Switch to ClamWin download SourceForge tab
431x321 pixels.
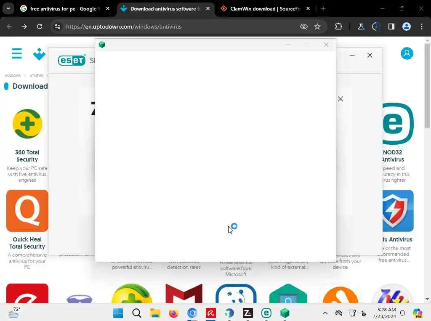(265, 9)
